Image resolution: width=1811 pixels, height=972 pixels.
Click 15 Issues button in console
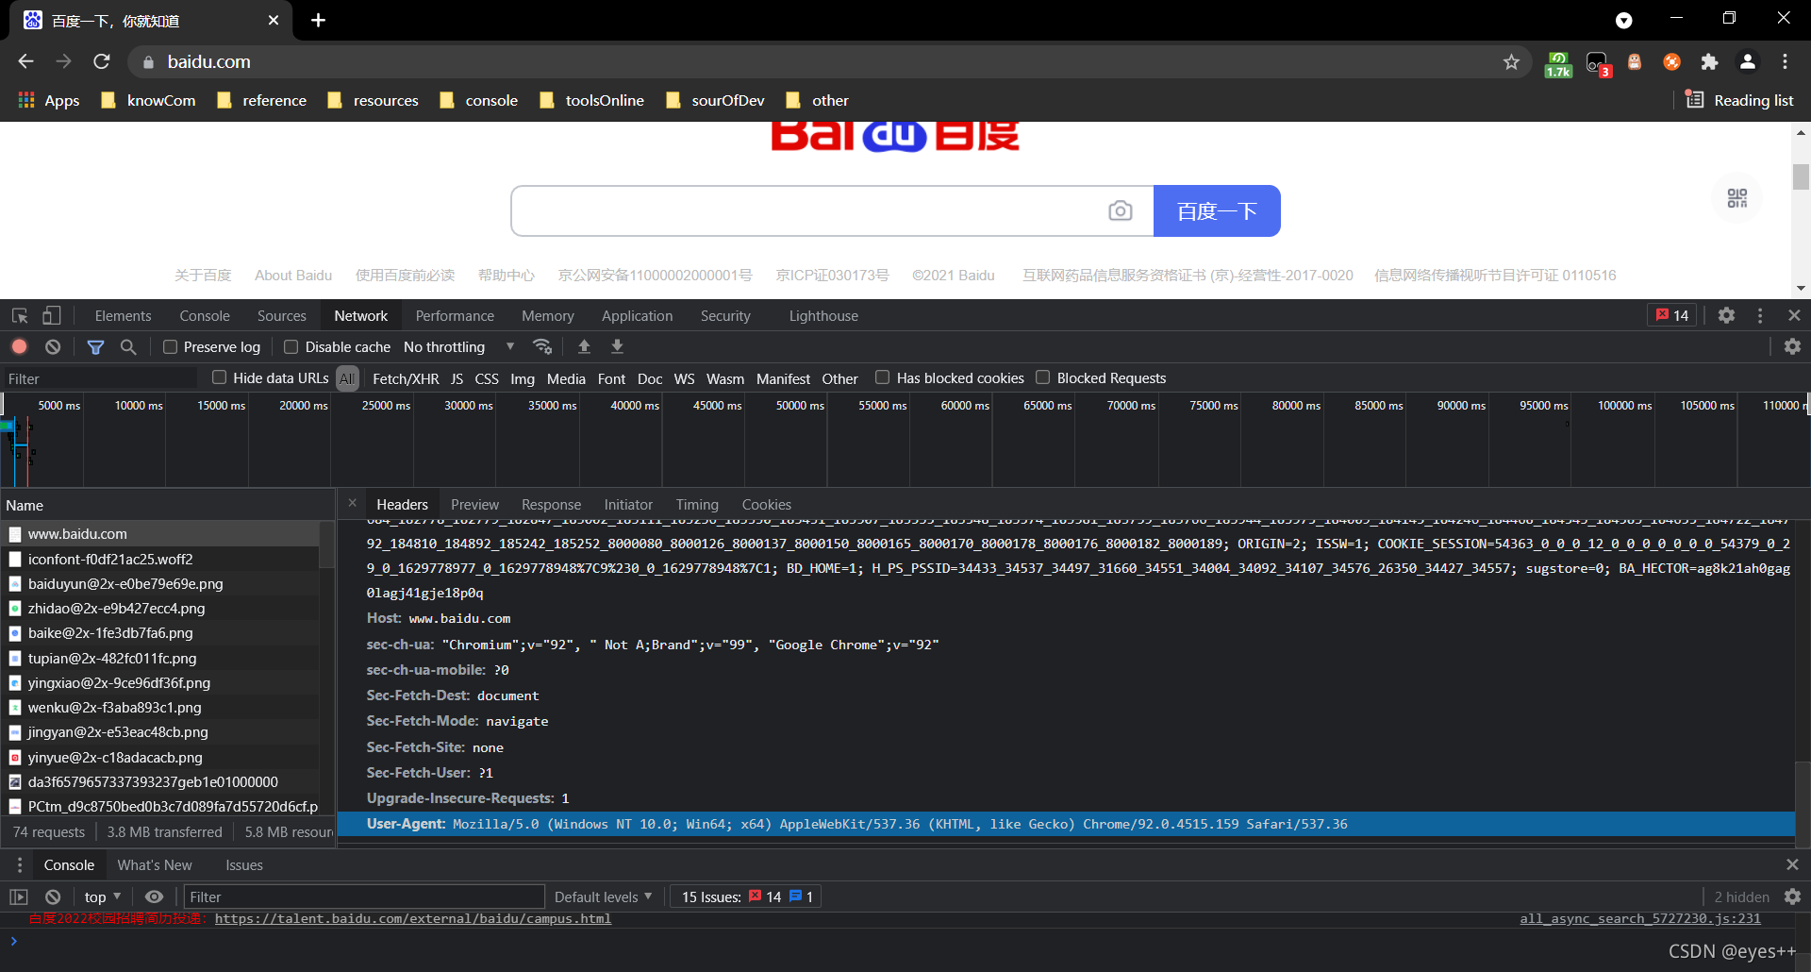(x=747, y=897)
